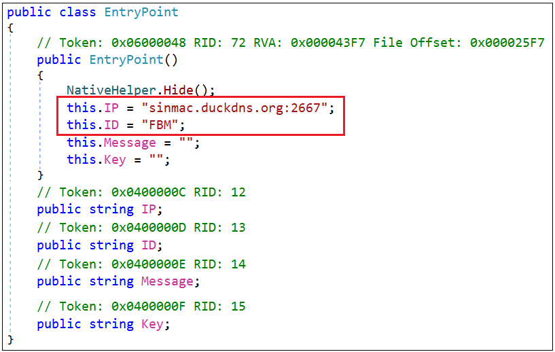The image size is (555, 352).
Task: Select the Key field in its declaration
Action: point(151,324)
